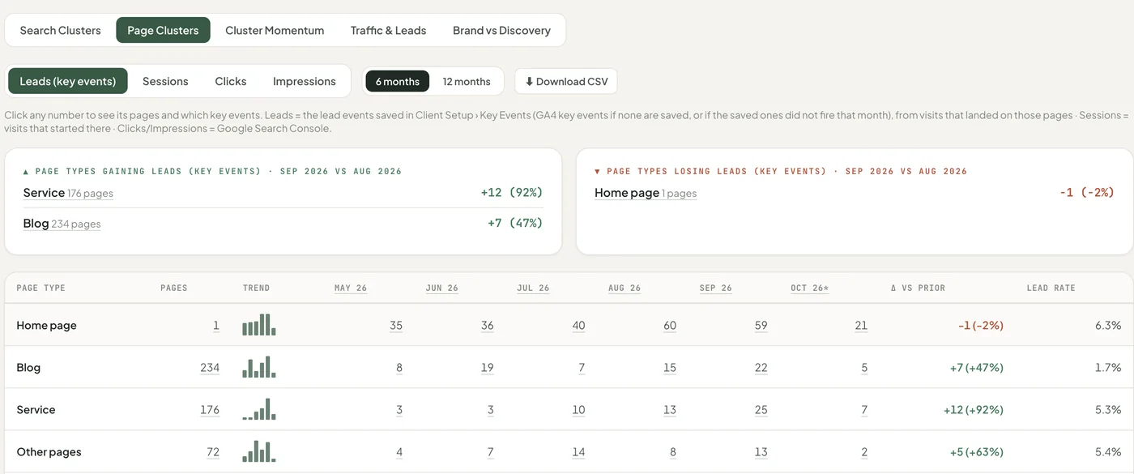Click the Other pages row label
Viewport: 1134px width, 474px height.
coord(49,452)
